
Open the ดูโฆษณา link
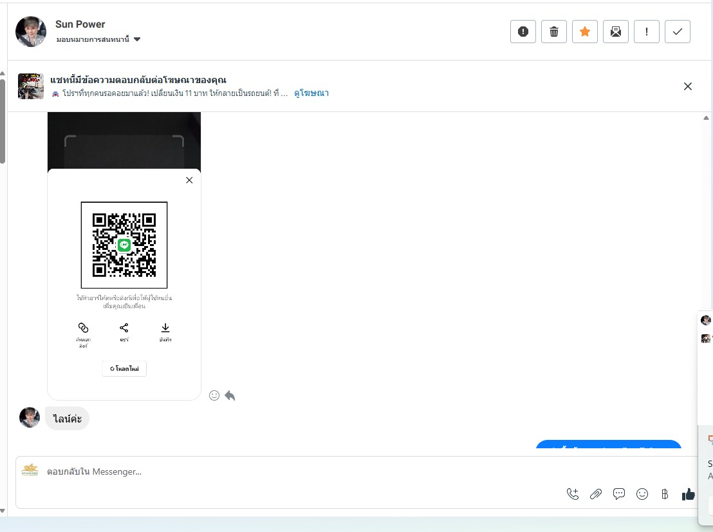coord(311,93)
